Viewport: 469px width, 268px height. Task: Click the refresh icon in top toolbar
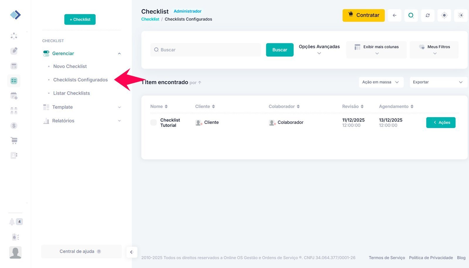[428, 15]
